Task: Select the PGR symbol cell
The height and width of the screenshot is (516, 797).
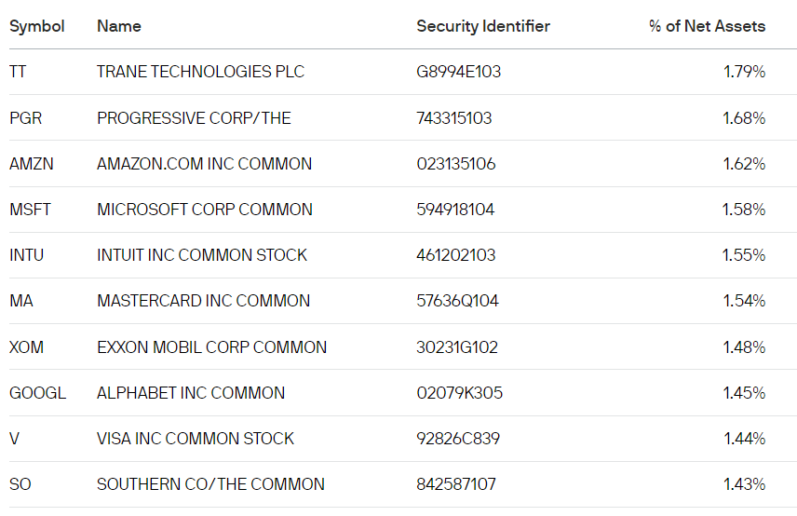Action: [x=25, y=118]
